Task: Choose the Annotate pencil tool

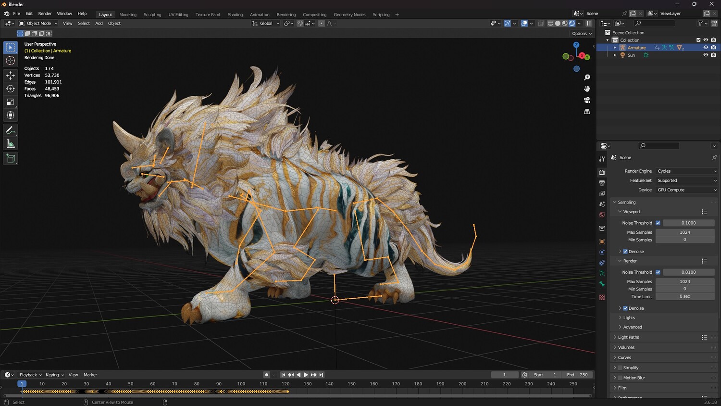Action: pos(11,130)
